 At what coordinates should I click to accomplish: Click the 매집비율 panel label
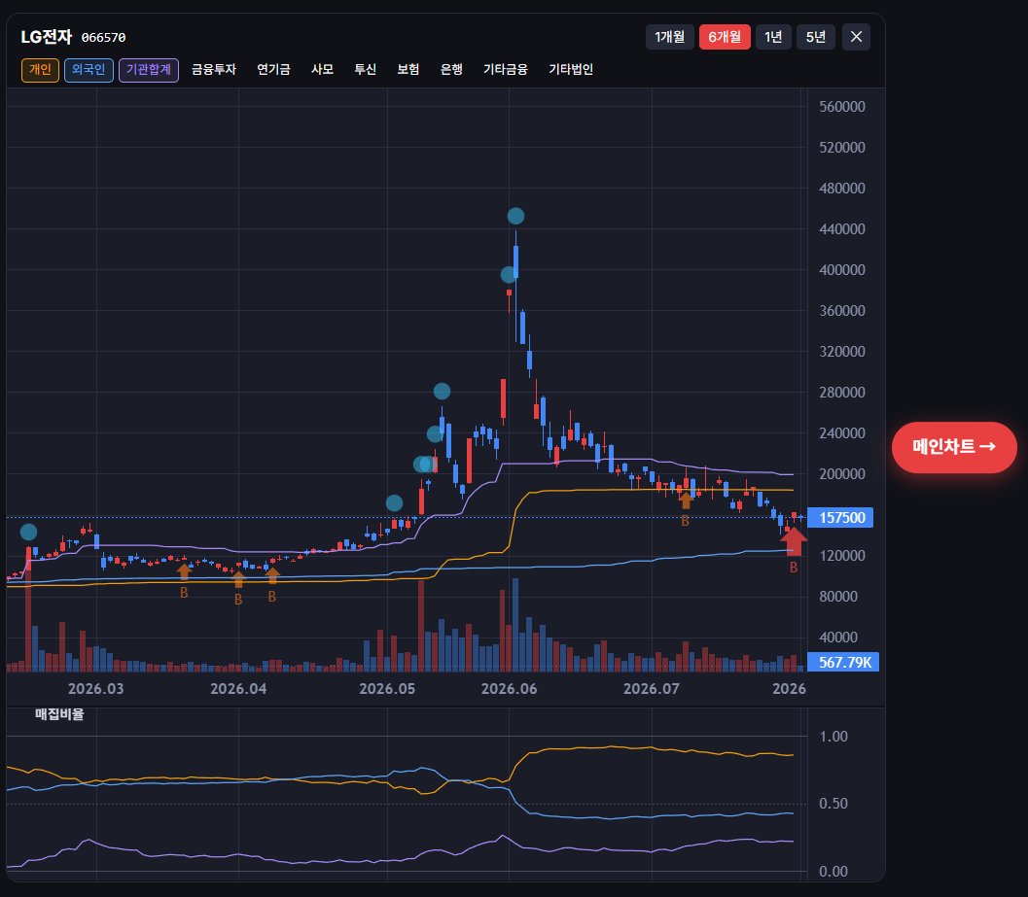click(59, 714)
